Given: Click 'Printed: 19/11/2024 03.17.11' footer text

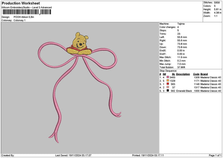Looking at the screenshot, I should tap(148, 155).
